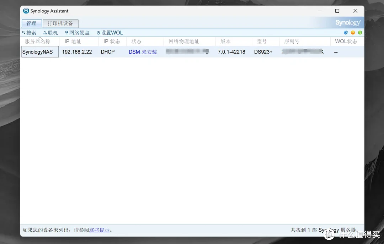Sort by 服务器名称 column header
This screenshot has height=244, width=384.
(x=38, y=41)
